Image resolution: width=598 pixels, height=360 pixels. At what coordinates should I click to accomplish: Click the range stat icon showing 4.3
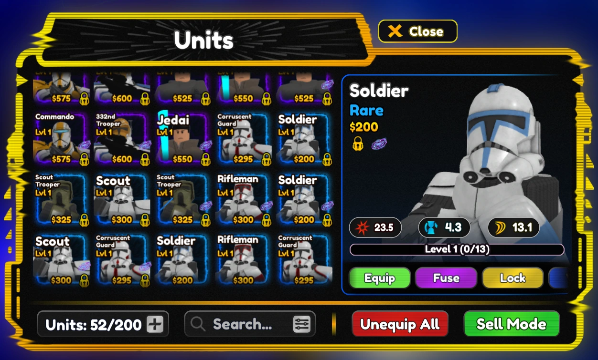431,227
